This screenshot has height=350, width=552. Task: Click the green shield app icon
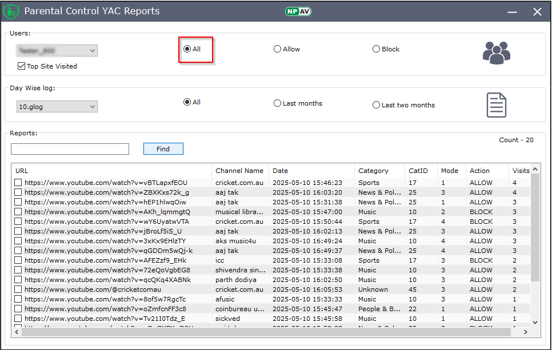[x=11, y=11]
